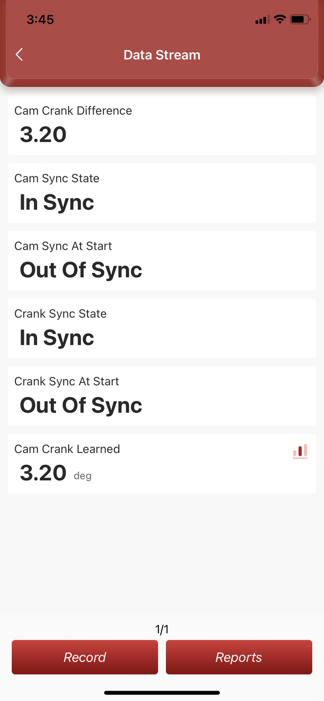The height and width of the screenshot is (701, 324).
Task: Open the graph icon for Cam Crank Learned
Action: (300, 451)
